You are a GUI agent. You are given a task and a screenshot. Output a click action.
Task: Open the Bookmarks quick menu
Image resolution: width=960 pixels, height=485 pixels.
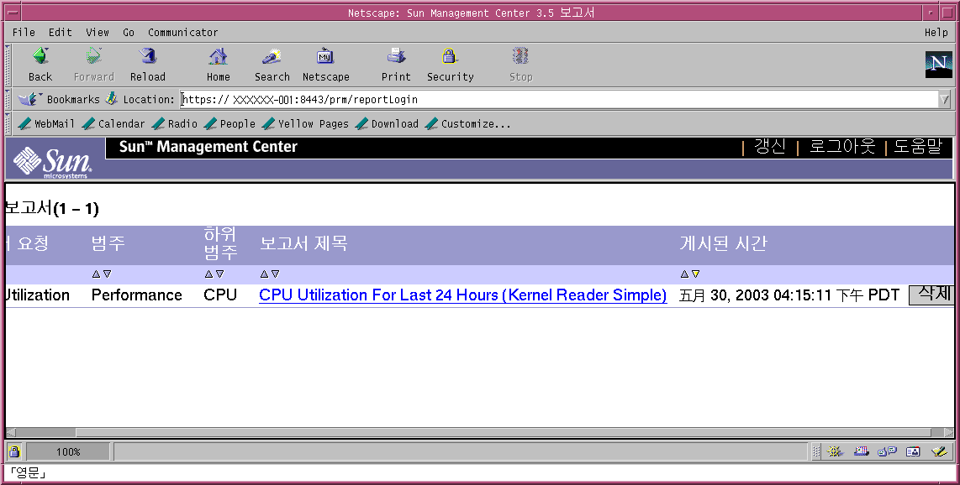60,99
